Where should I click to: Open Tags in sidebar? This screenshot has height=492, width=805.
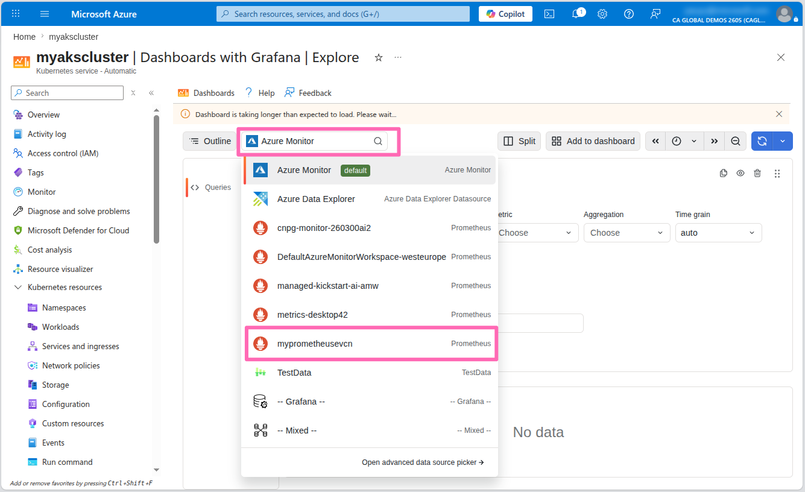point(36,172)
